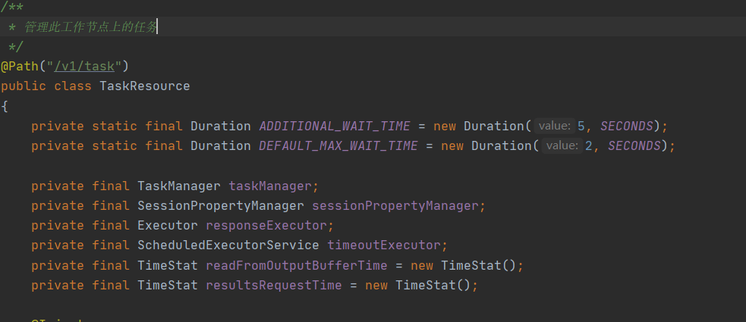Click the DEFAULT_MAX_WAIT_TIME constant

click(338, 146)
